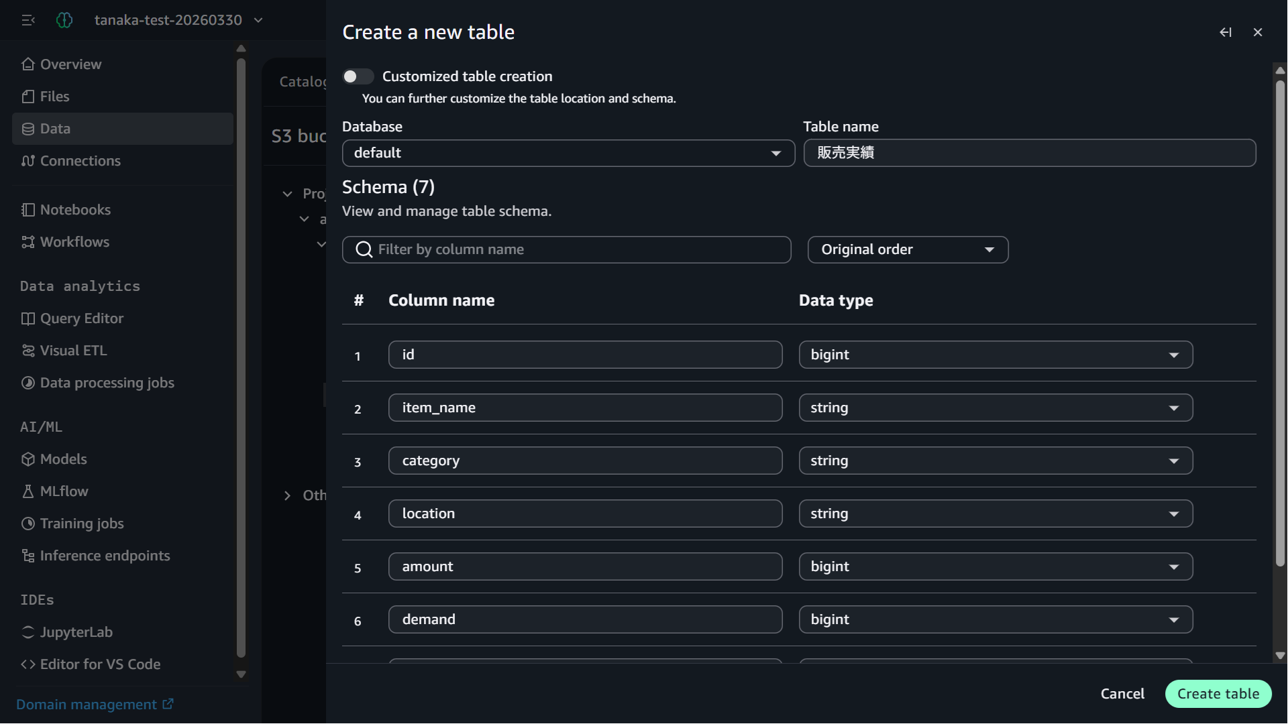Click the panel scrollbar down arrow
This screenshot has width=1288, height=724.
(1280, 656)
